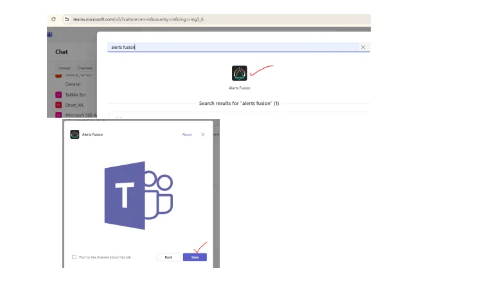
Task: Reload the page with the browser refresh icon
Action: [x=53, y=19]
